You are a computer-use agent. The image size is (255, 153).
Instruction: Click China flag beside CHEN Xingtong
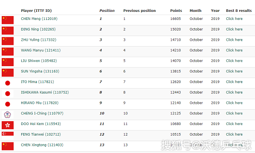pyautogui.click(x=8, y=146)
